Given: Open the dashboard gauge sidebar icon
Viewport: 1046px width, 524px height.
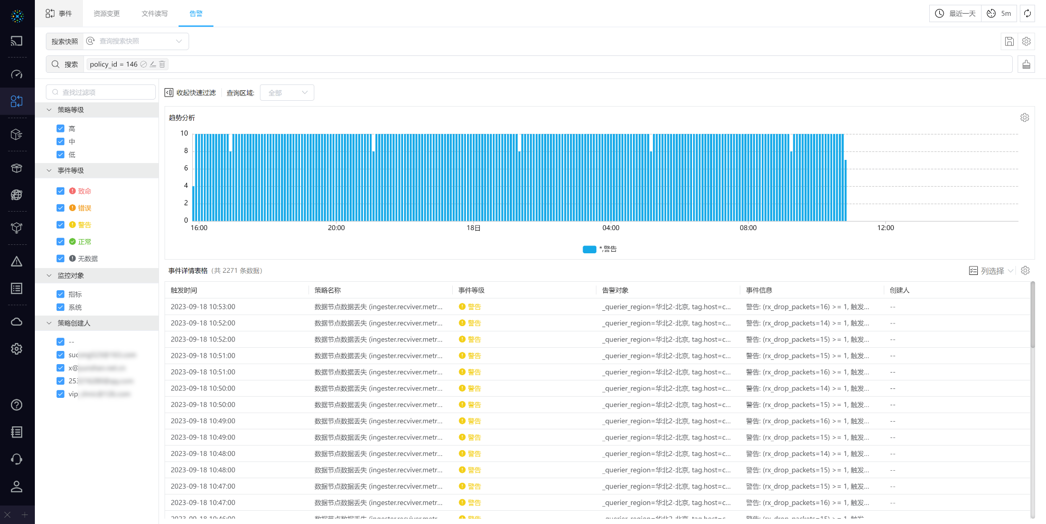Looking at the screenshot, I should (x=17, y=74).
